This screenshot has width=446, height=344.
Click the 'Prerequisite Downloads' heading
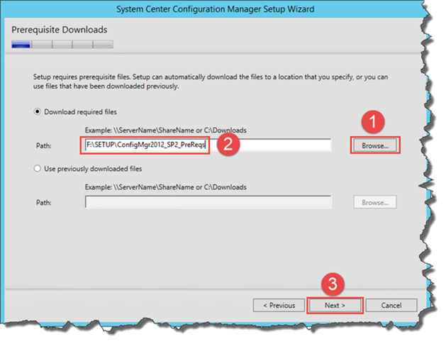click(x=60, y=30)
